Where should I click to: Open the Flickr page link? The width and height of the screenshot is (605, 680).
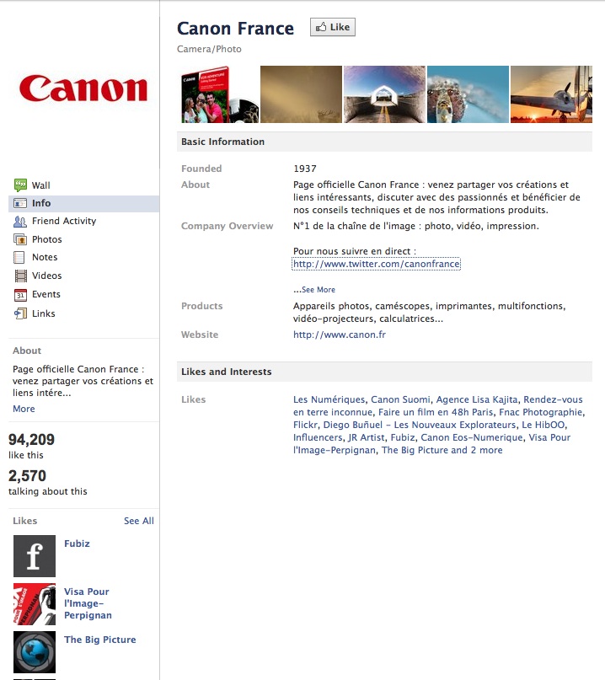pyautogui.click(x=305, y=425)
